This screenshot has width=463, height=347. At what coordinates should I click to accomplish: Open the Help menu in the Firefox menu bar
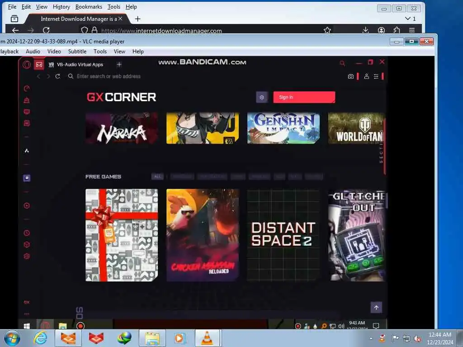tap(131, 7)
